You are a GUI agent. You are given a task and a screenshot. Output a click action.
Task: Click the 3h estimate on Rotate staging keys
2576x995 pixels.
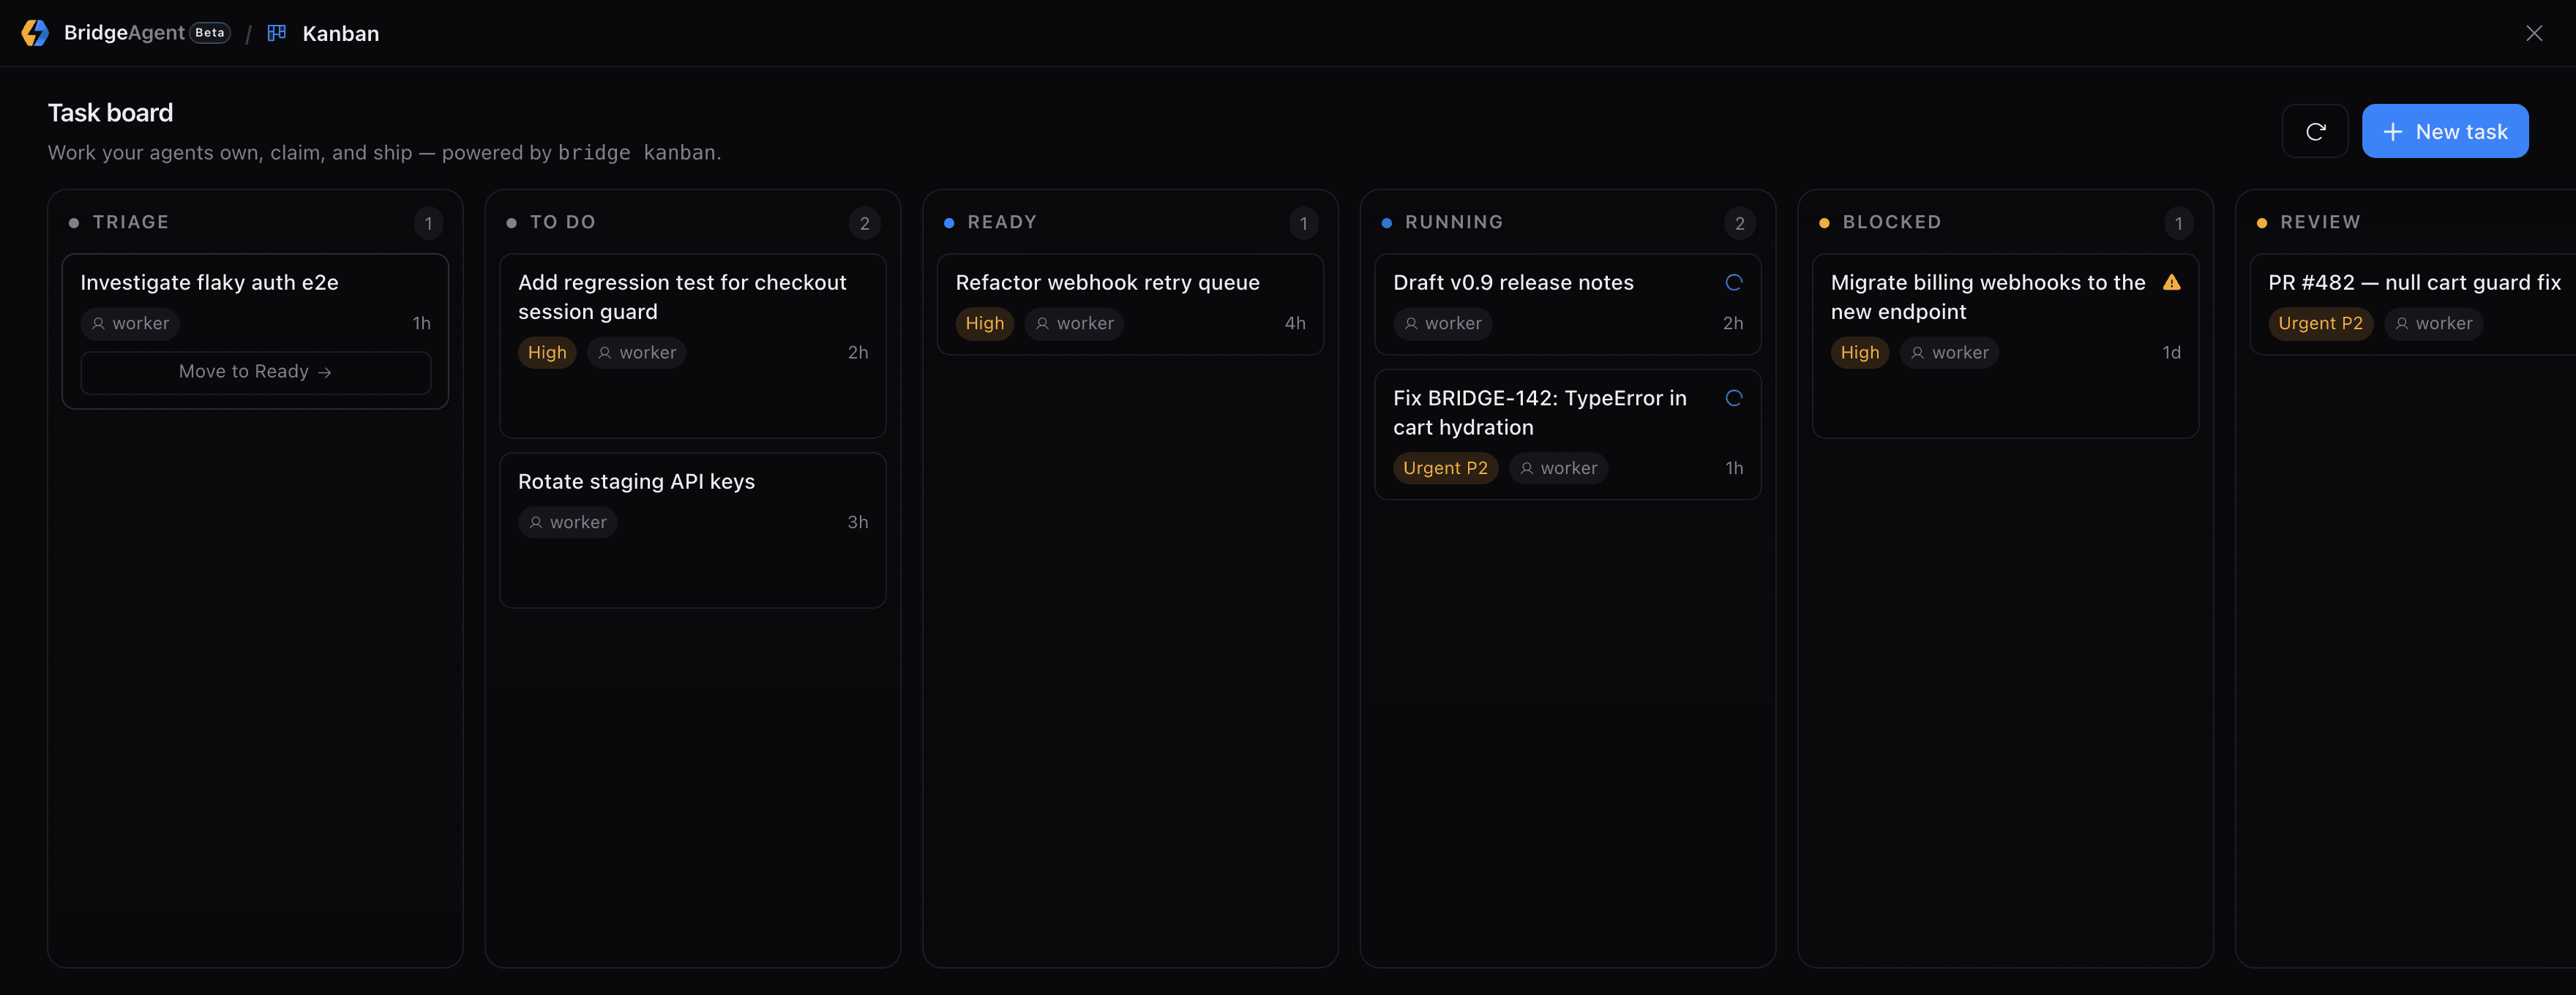coord(858,523)
